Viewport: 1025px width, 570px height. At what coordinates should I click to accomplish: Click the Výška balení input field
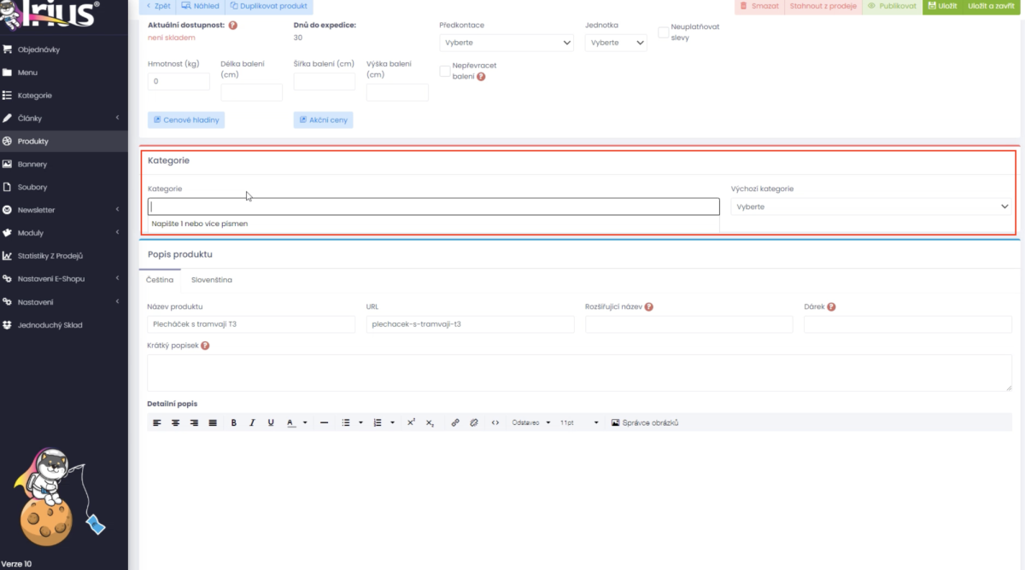pos(397,92)
